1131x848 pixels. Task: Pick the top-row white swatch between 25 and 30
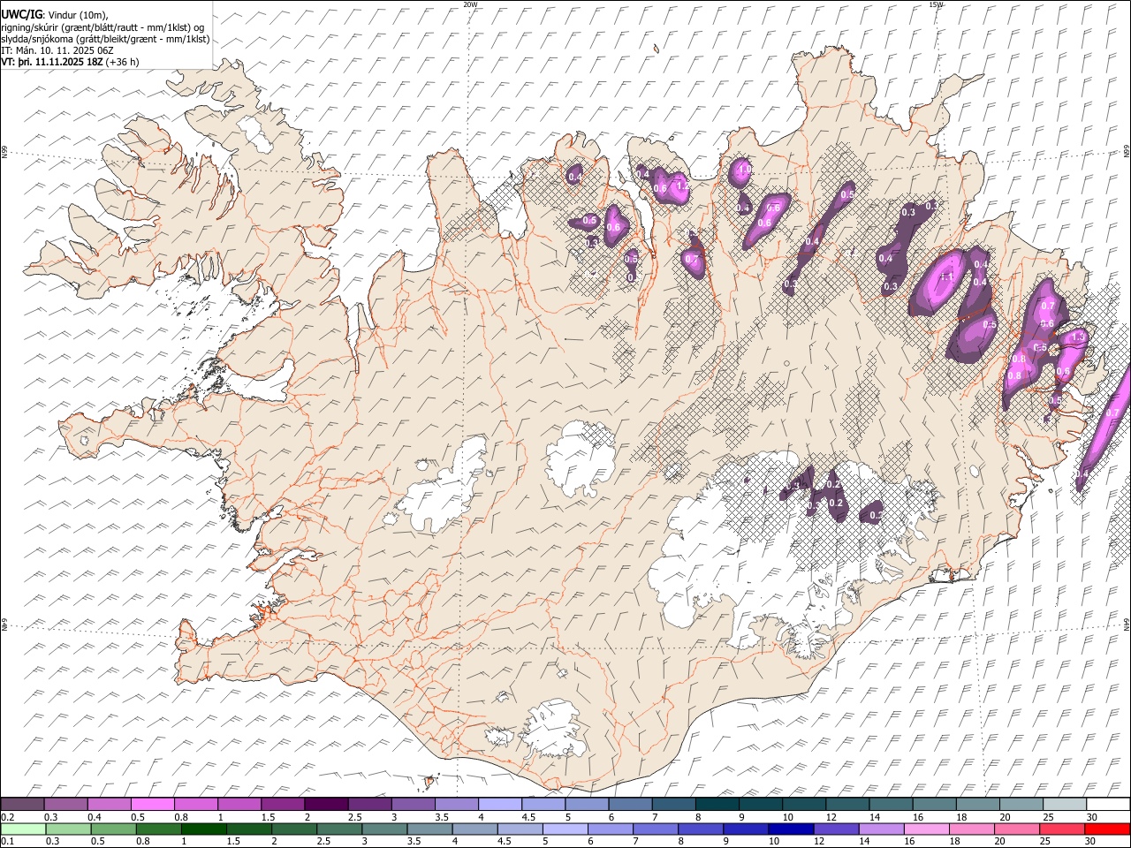click(1063, 804)
